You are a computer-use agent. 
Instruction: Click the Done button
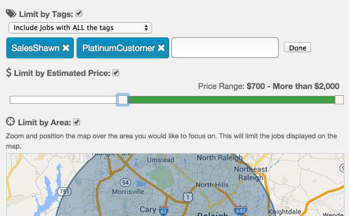point(297,48)
